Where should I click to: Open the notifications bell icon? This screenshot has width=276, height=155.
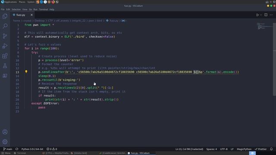point(271,149)
